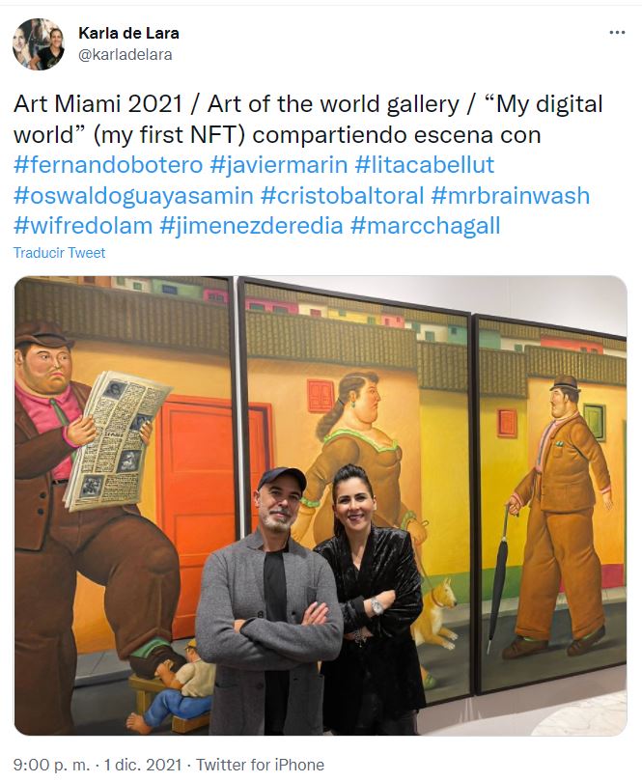The width and height of the screenshot is (642, 782).
Task: Click the Twitter for iPhone source label
Action: pyautogui.click(x=260, y=765)
